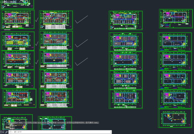
Task: Pick the sheet with orange-outlined room plan
Action: coord(175,118)
